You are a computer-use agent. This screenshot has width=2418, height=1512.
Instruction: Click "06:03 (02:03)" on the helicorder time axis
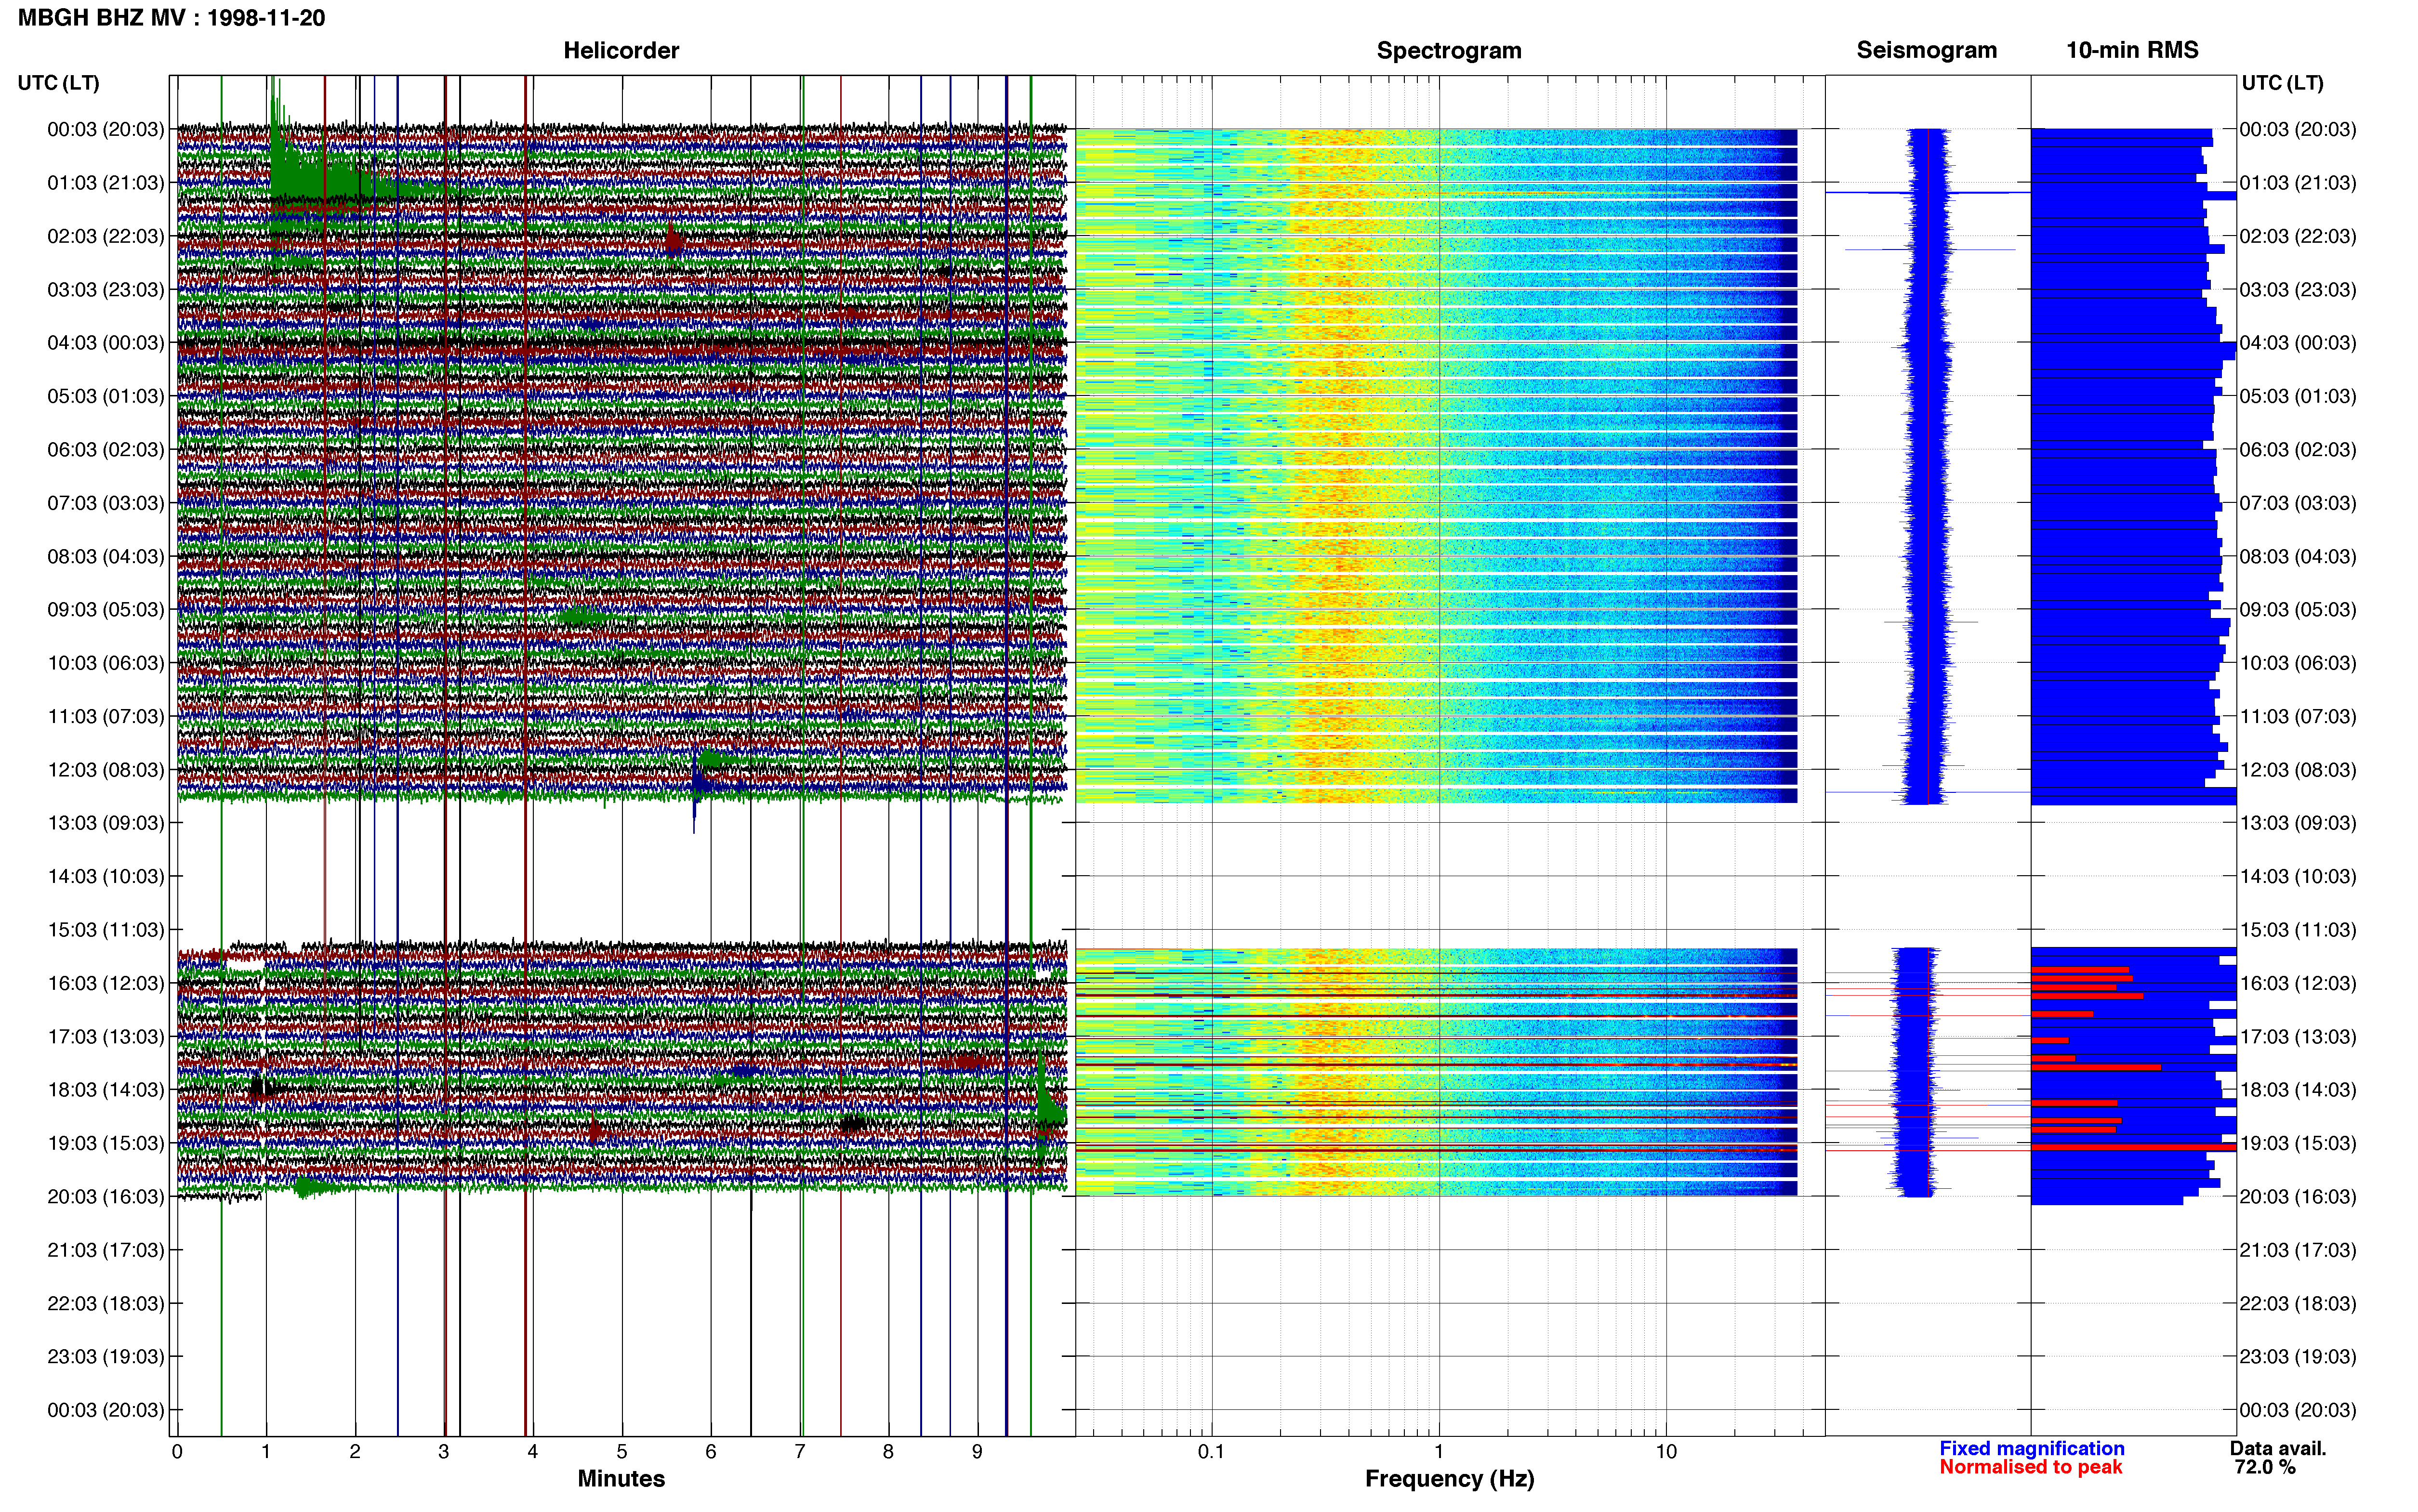[x=105, y=450]
